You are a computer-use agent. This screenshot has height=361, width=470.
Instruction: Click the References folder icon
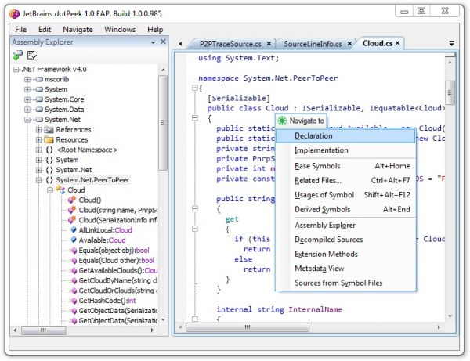(49, 129)
